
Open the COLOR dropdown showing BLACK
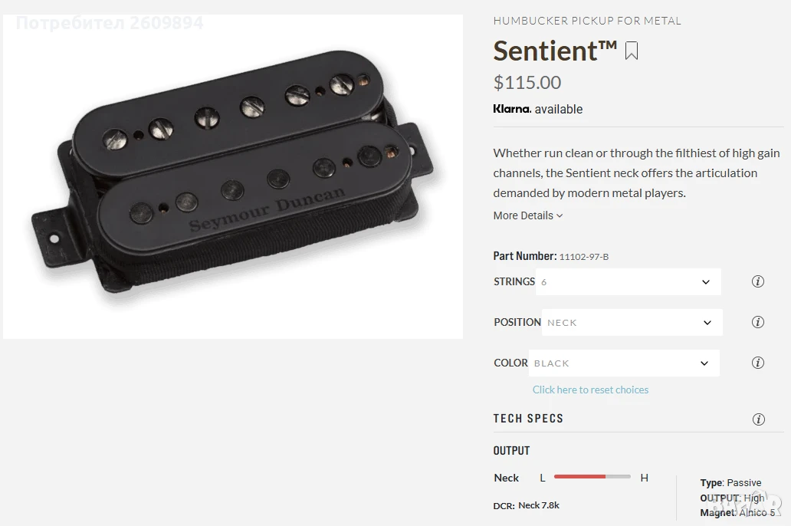tap(624, 363)
